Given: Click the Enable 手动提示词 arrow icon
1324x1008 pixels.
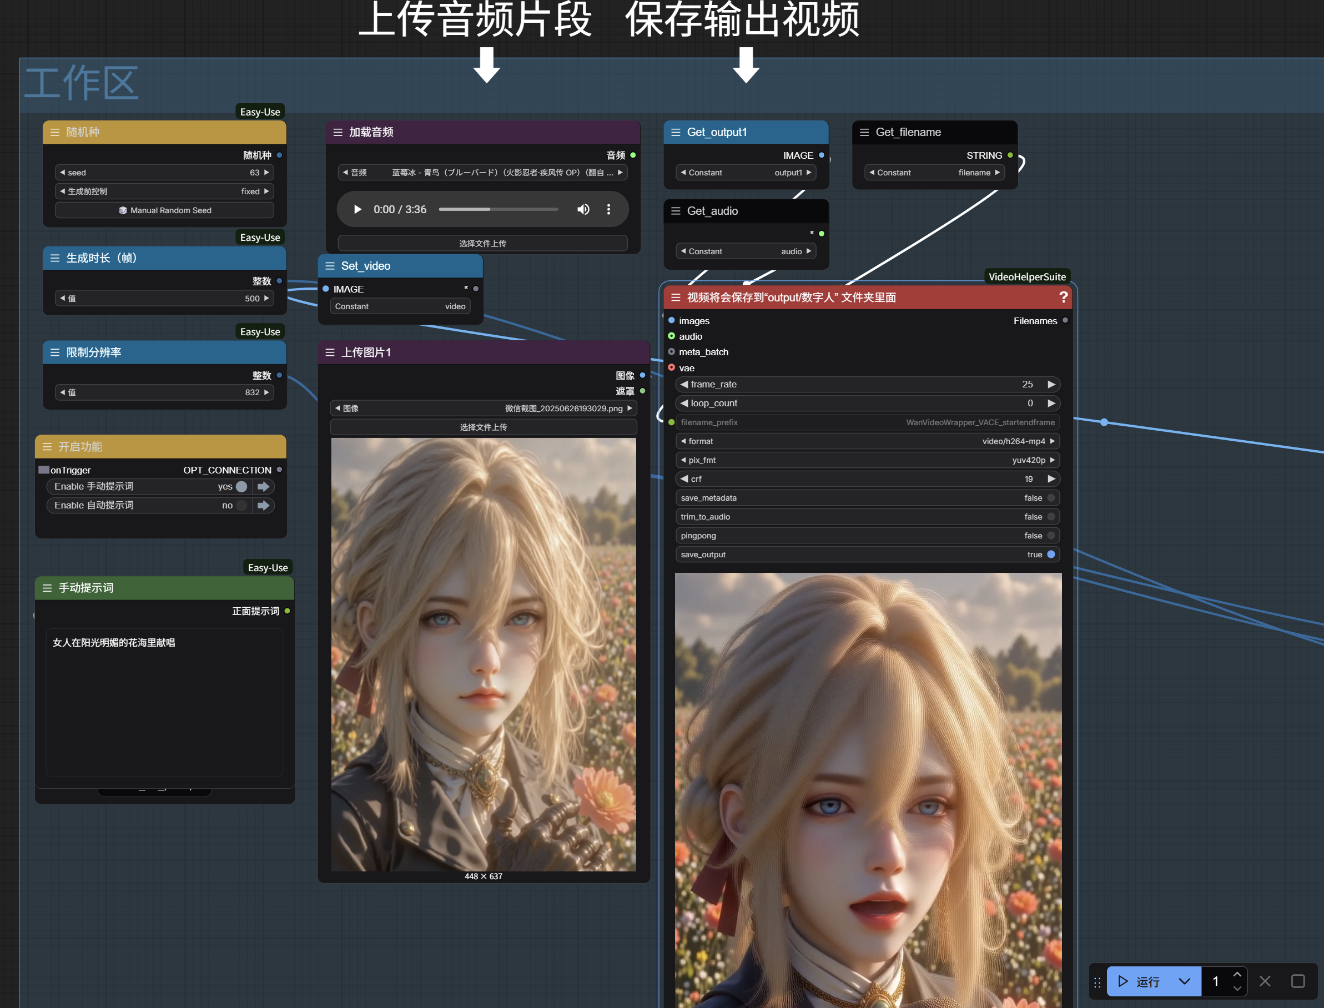Looking at the screenshot, I should (263, 487).
